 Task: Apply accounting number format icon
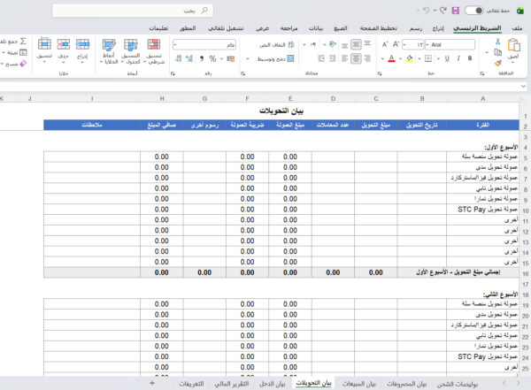(x=231, y=59)
